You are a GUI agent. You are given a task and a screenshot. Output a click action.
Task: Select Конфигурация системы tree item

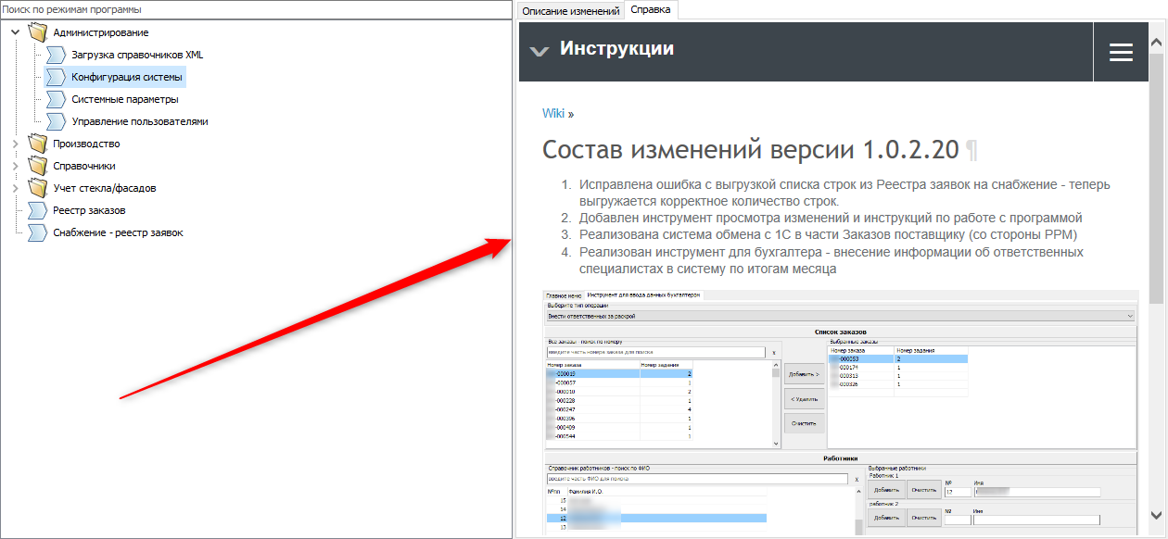click(126, 78)
